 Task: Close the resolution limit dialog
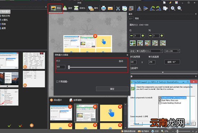click(127, 55)
